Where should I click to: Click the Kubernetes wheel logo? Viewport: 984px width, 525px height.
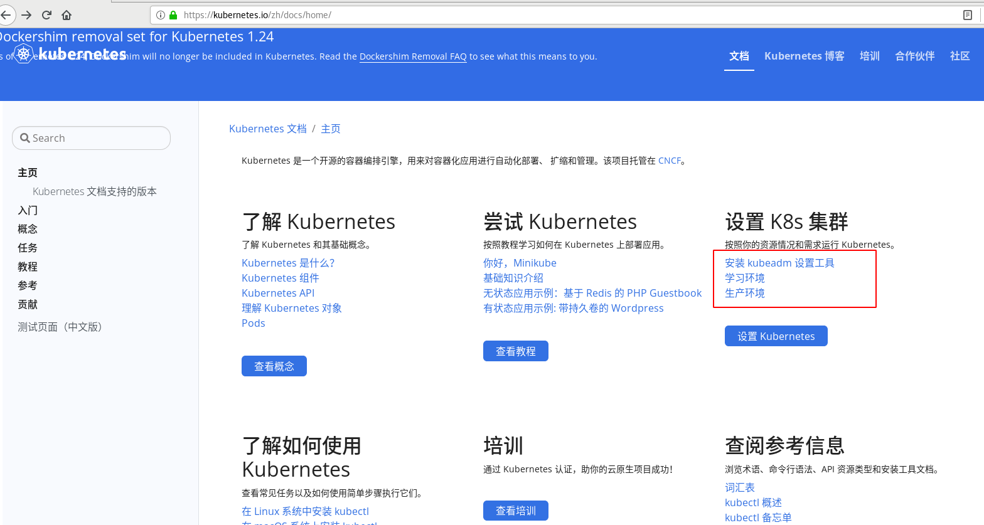coord(24,55)
